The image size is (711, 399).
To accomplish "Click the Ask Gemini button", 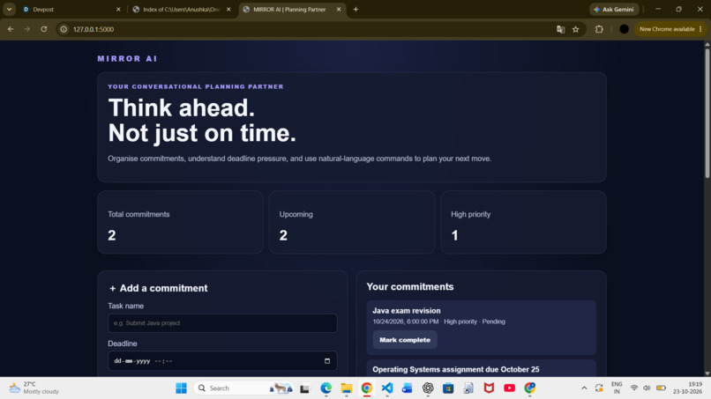I will [614, 9].
